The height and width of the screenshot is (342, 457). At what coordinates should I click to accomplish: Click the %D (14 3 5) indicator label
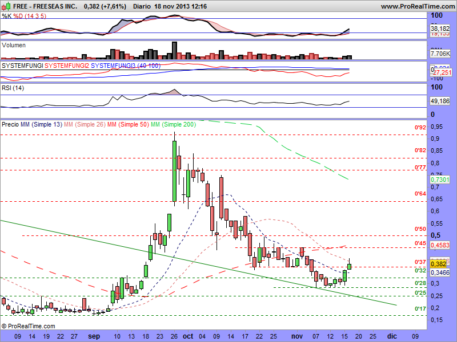click(x=30, y=16)
